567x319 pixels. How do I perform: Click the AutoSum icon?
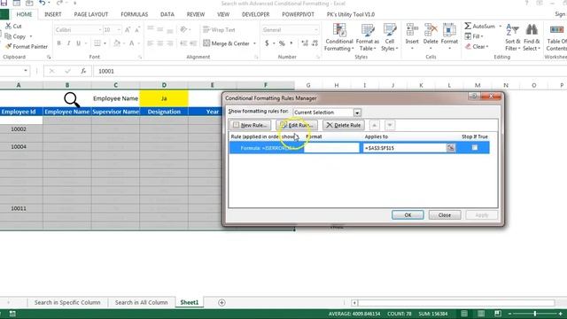coord(468,26)
